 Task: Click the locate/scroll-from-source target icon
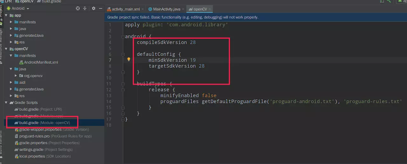tap(78, 9)
